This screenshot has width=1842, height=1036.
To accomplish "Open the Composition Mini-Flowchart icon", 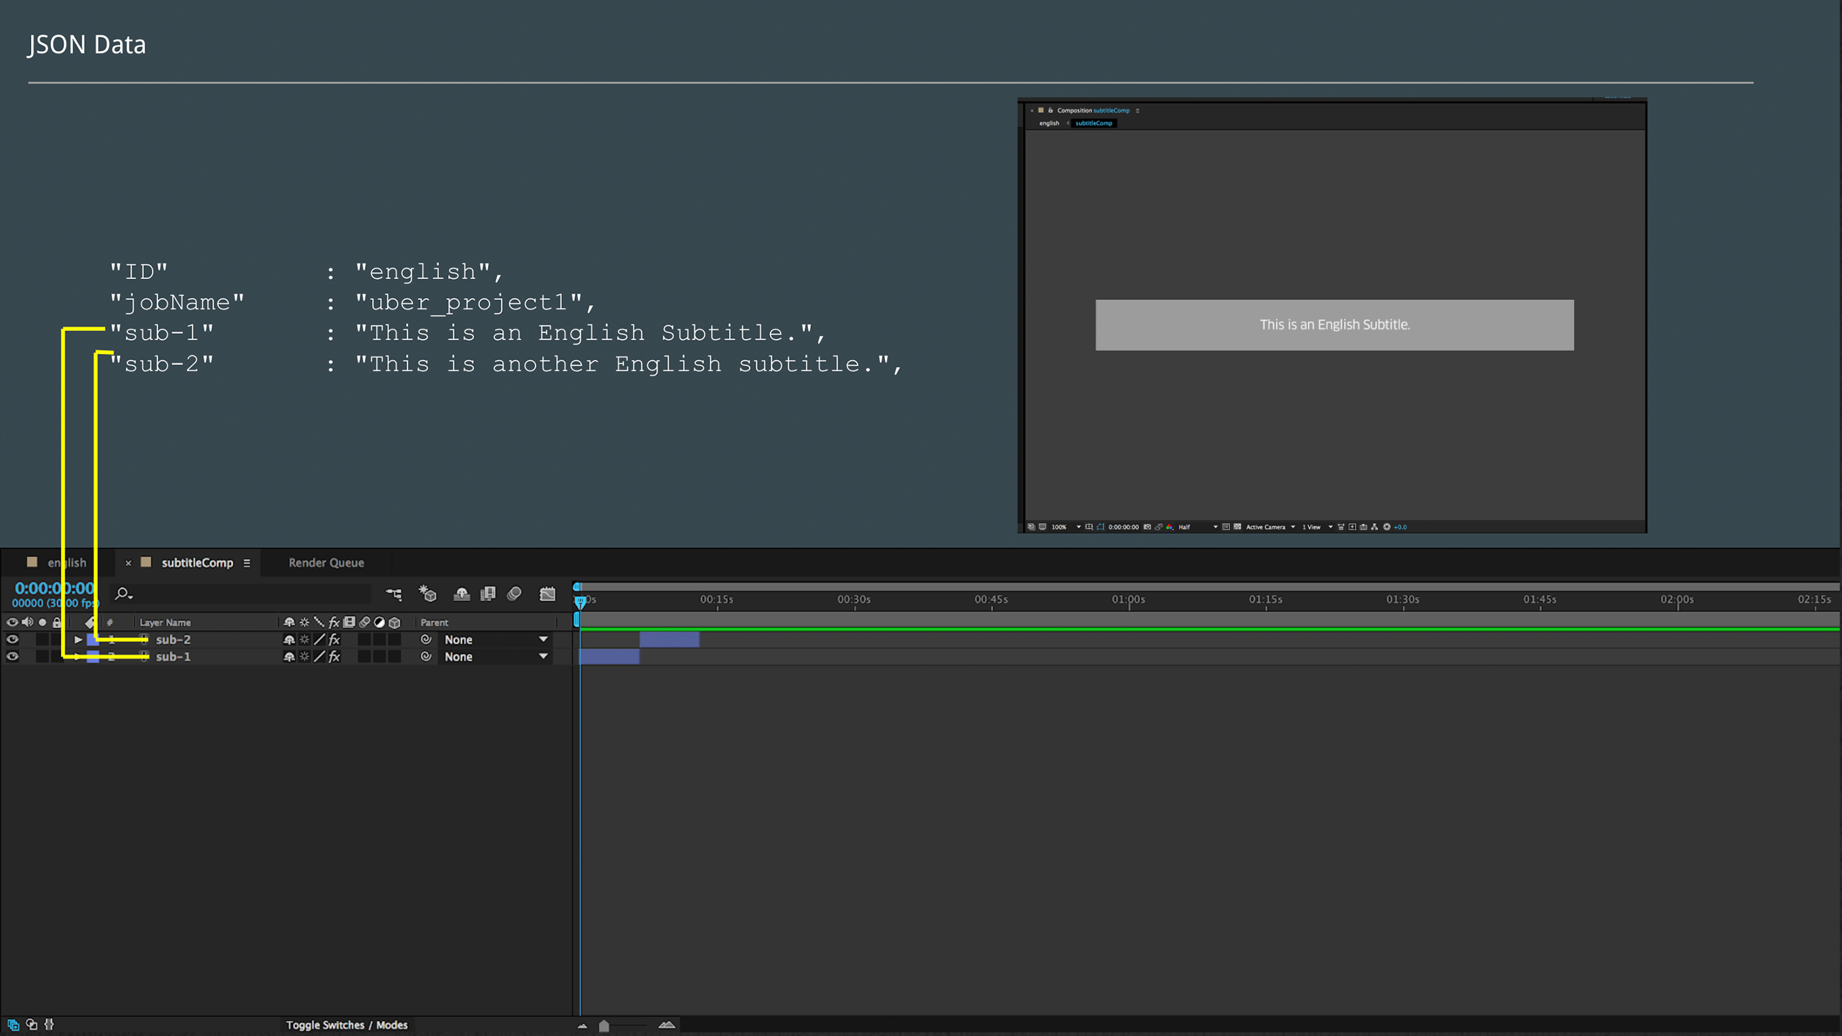I will [x=394, y=594].
